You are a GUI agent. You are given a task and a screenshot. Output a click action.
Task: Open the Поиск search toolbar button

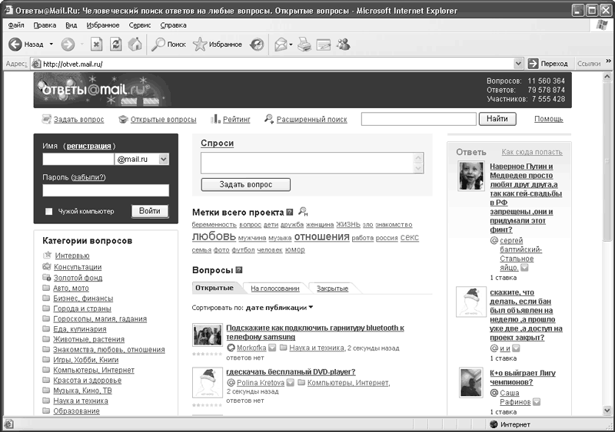pos(168,45)
